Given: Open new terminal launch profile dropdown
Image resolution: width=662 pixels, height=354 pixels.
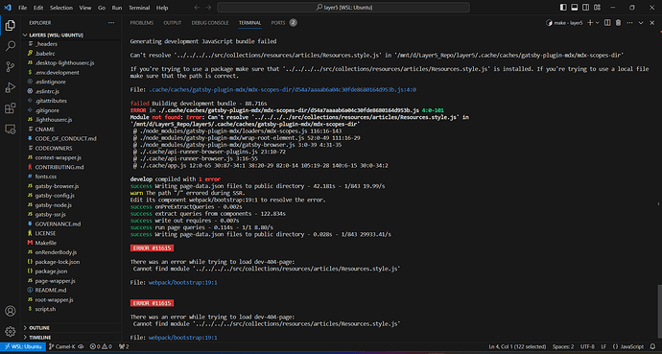Looking at the screenshot, I should coord(598,23).
